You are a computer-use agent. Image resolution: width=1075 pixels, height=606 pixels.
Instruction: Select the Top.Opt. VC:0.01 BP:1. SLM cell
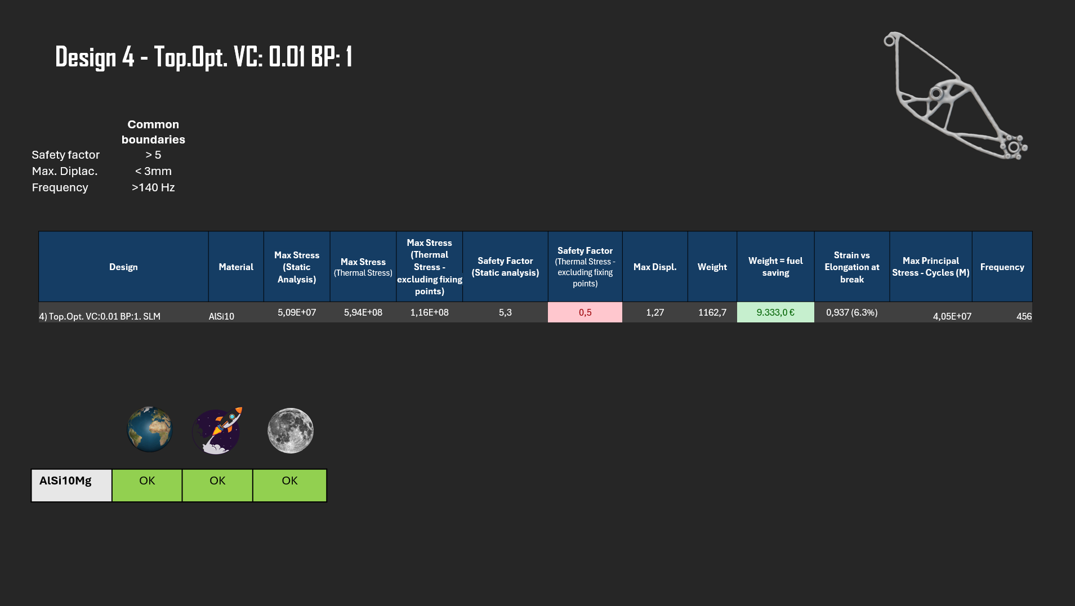tap(100, 316)
